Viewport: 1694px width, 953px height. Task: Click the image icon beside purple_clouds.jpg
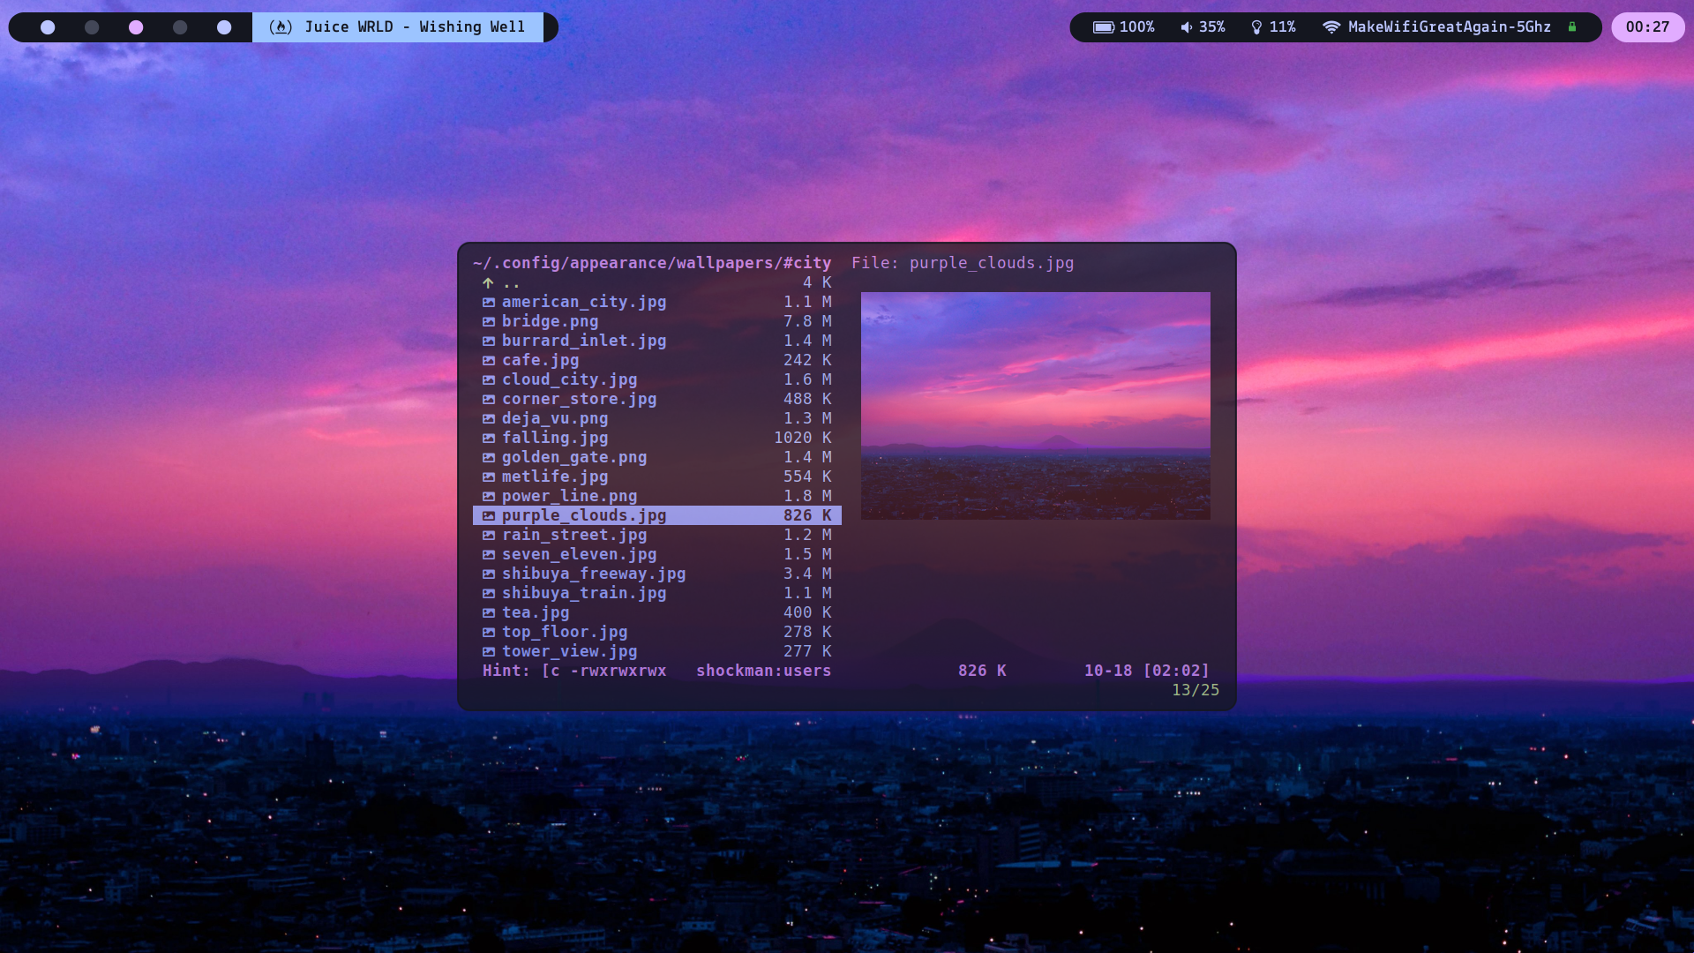(489, 515)
